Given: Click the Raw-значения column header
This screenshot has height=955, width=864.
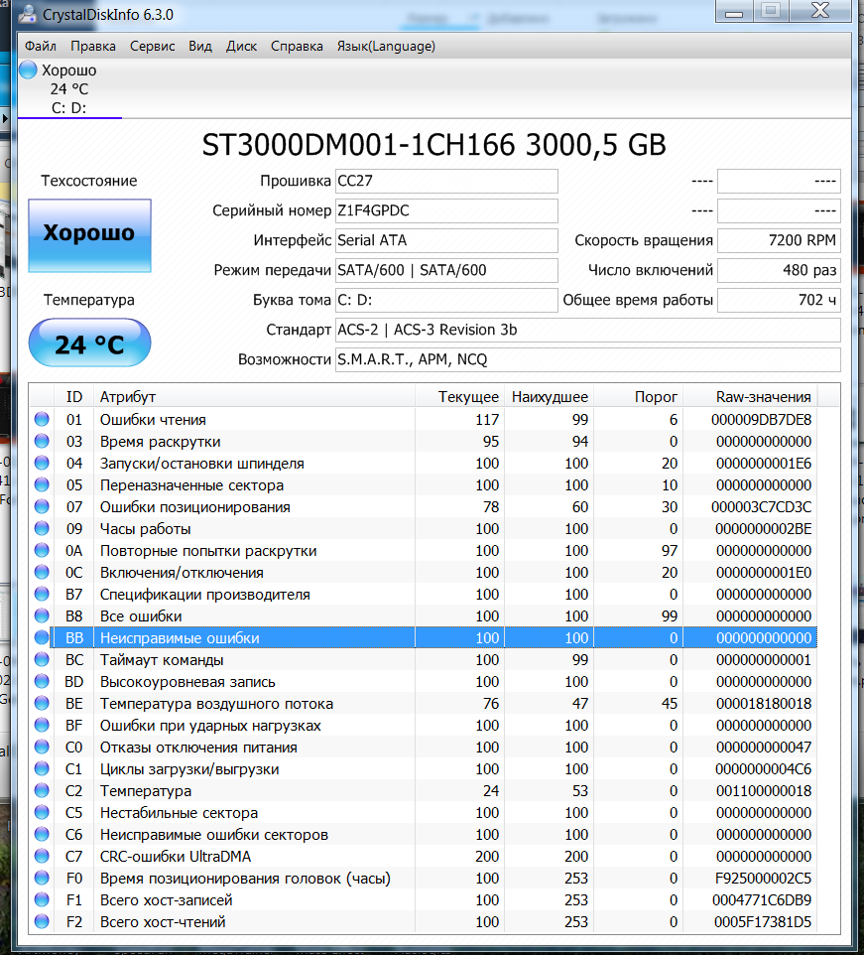Looking at the screenshot, I should coord(750,396).
